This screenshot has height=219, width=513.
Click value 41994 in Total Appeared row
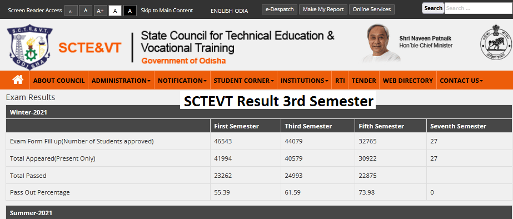pos(223,158)
